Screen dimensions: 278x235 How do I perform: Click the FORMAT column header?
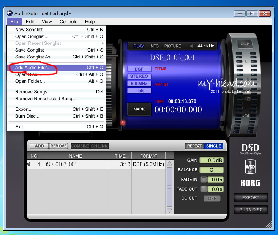(148, 156)
